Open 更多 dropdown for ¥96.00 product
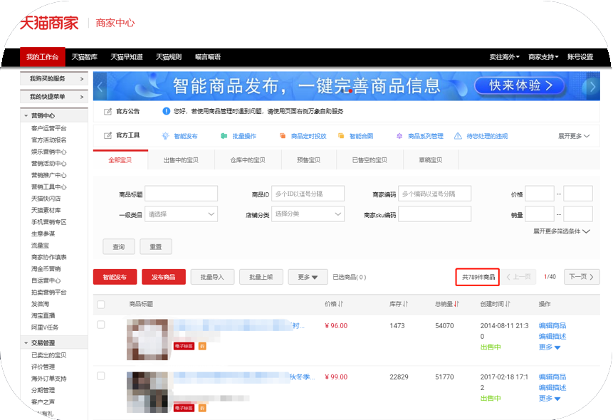The height and width of the screenshot is (420, 613). coord(549,347)
